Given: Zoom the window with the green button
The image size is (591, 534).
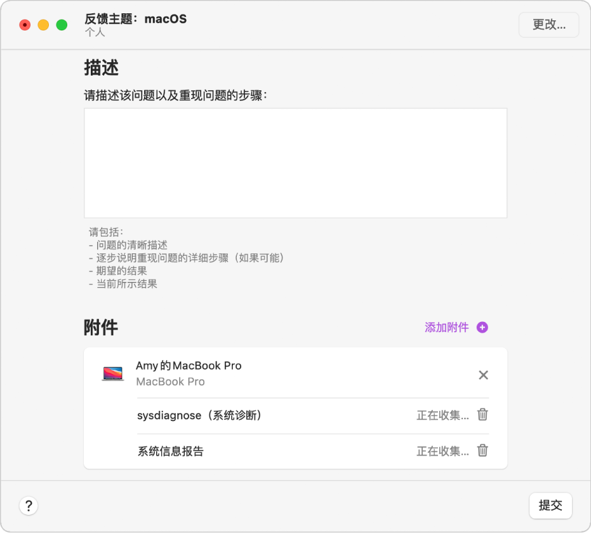Looking at the screenshot, I should [x=62, y=25].
